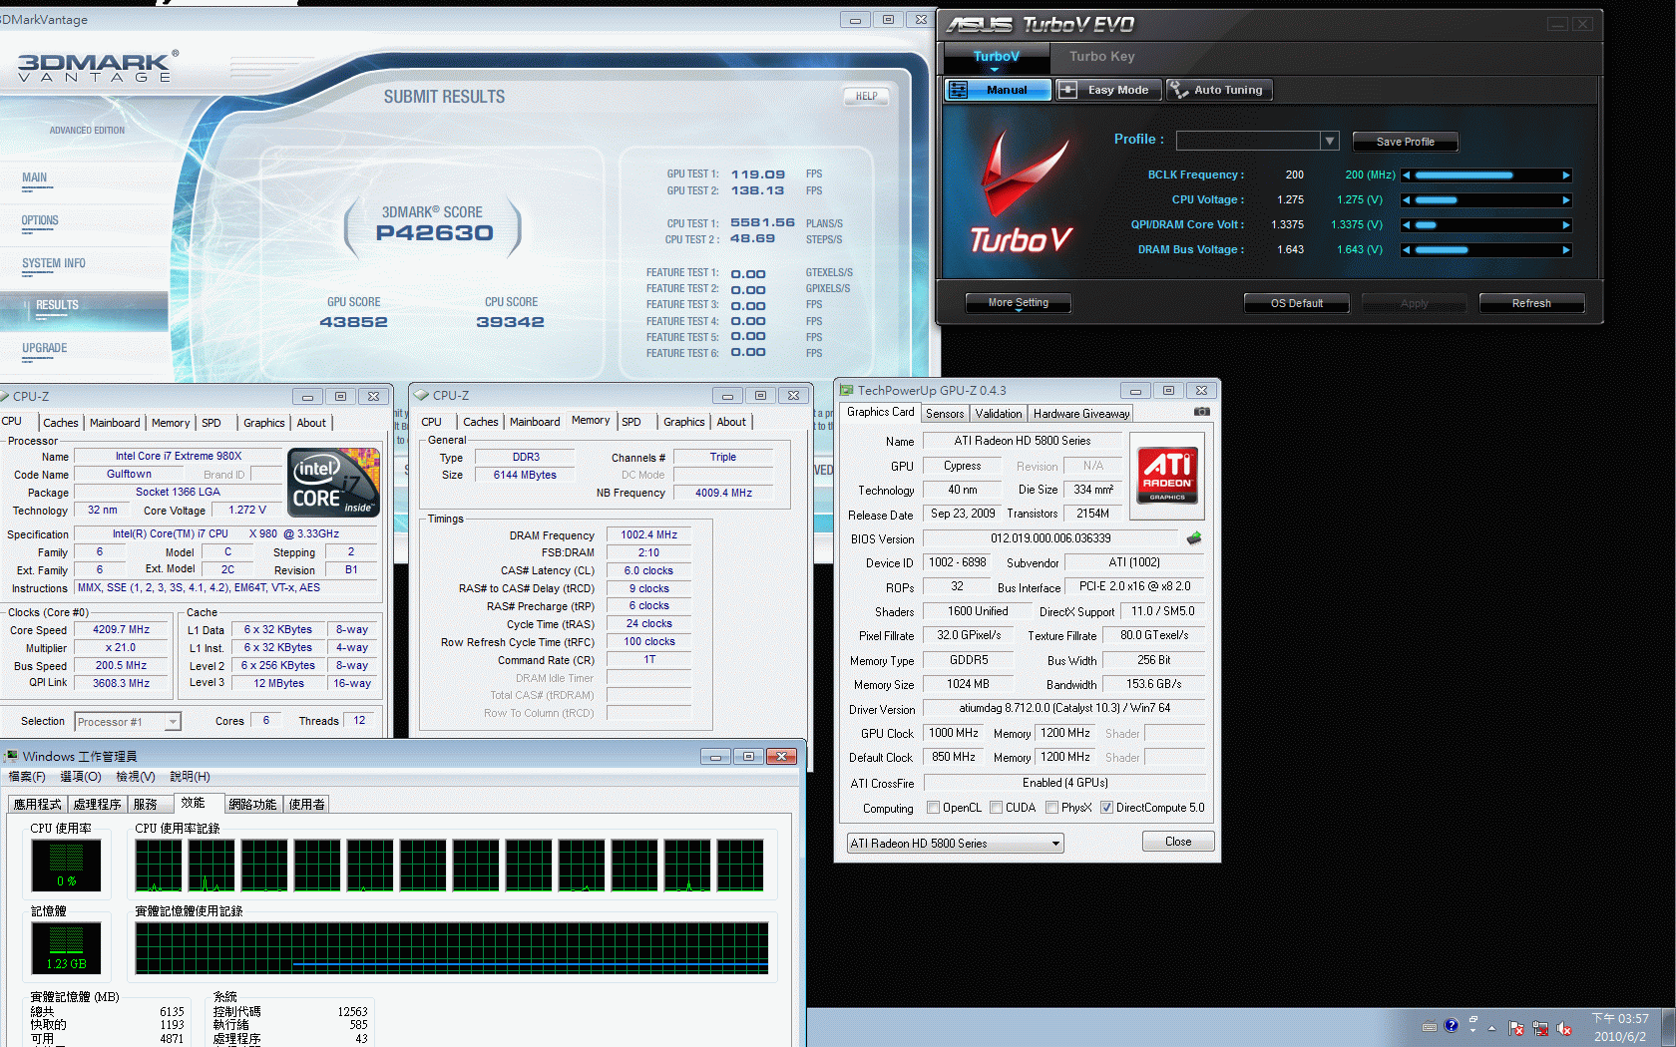Screen dimensions: 1676x1047
Task: Decrease CPU Voltage with the left arrow
Action: (1407, 199)
